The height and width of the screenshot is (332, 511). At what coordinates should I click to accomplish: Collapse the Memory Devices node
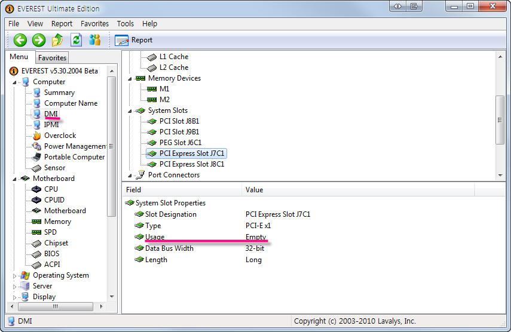[x=130, y=79]
